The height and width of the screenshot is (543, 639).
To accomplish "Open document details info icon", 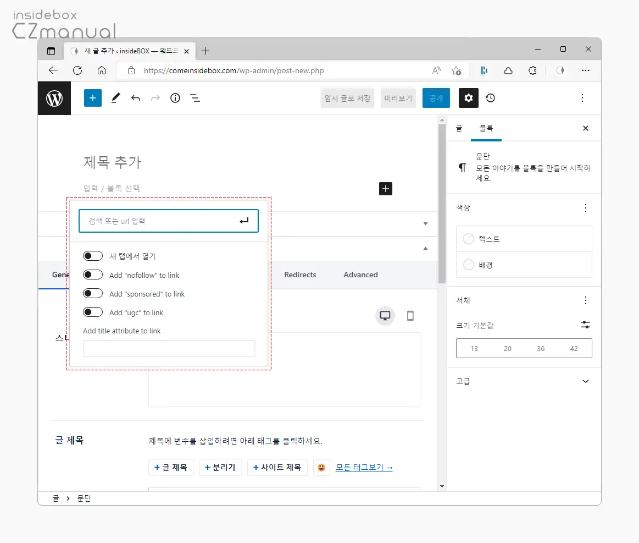I will [175, 98].
